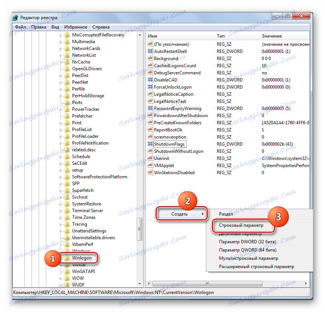Click the ShutdownFlags DWORD icon
The height and width of the screenshot is (312, 325).
coord(150,144)
